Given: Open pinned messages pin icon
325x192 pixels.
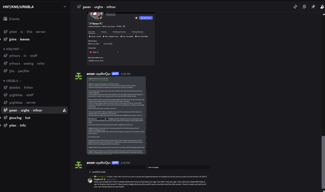Looking at the screenshot, I should 313,7.
